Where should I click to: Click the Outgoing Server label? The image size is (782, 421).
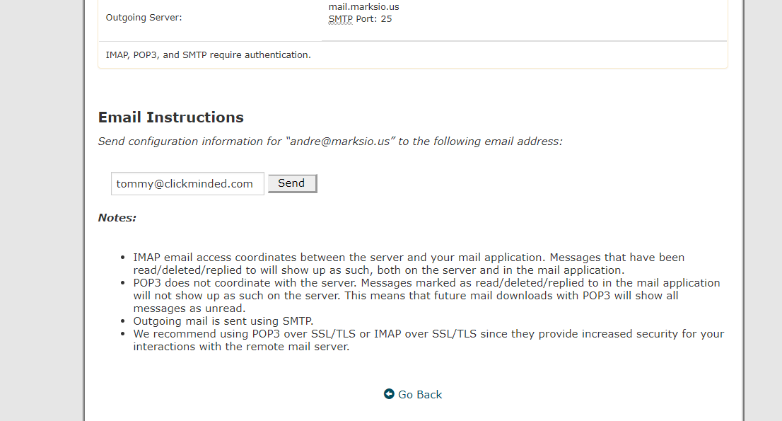[x=144, y=17]
